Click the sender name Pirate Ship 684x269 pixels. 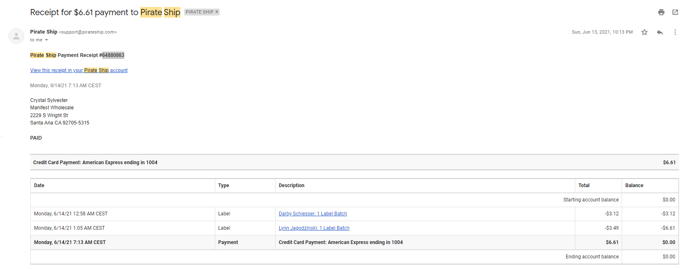[43, 32]
